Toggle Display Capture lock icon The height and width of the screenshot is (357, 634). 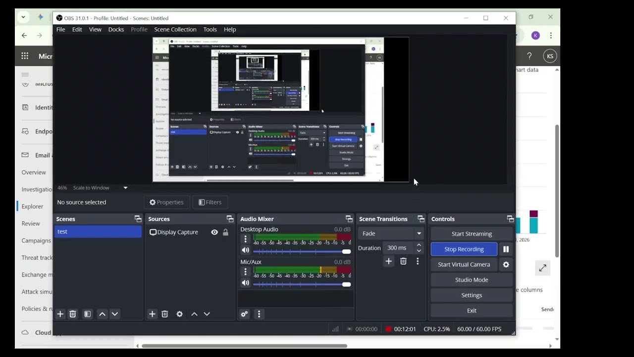tap(225, 232)
